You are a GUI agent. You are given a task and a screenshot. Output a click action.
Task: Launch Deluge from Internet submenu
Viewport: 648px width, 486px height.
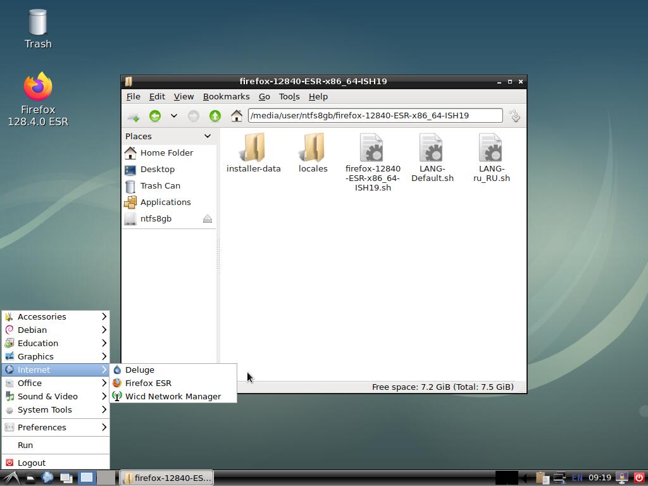click(x=173, y=370)
